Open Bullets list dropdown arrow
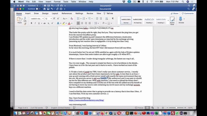The height and width of the screenshot is (116, 207). click(x=81, y=19)
